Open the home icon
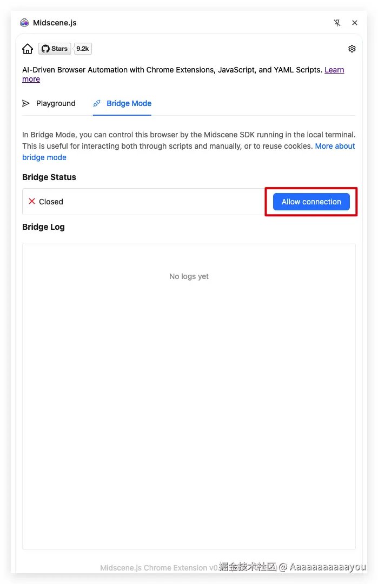This screenshot has height=584, width=378. [x=28, y=49]
